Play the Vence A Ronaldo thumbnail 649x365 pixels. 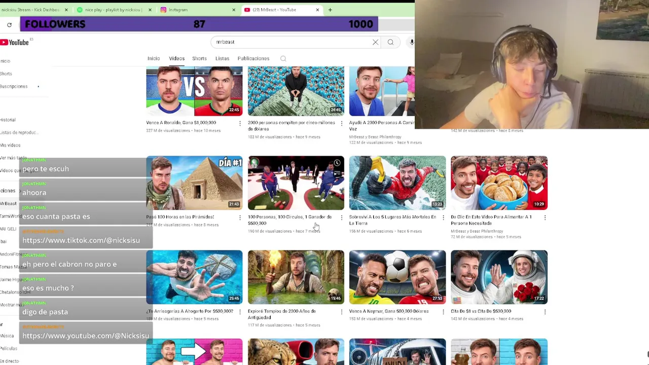coord(194,91)
